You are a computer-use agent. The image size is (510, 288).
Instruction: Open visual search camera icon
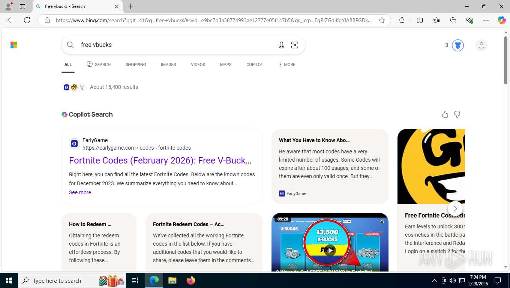point(295,45)
